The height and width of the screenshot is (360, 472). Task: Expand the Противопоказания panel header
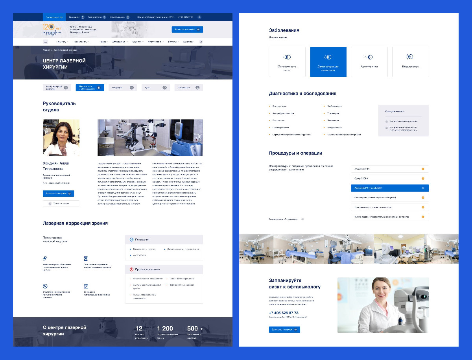[164, 270]
